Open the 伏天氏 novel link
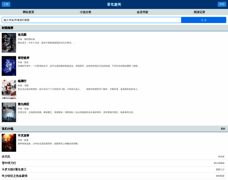Screen dimensions: 228x180 click(x=6, y=157)
